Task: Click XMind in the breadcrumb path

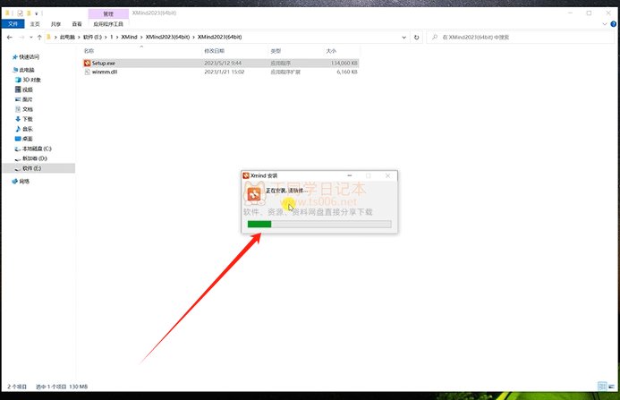Action: [x=129, y=38]
